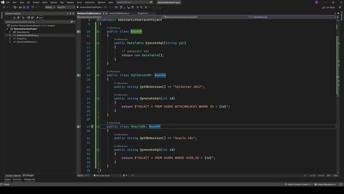344x194 pixels.
Task: Open the Extensions menu
Action: click(x=90, y=2)
